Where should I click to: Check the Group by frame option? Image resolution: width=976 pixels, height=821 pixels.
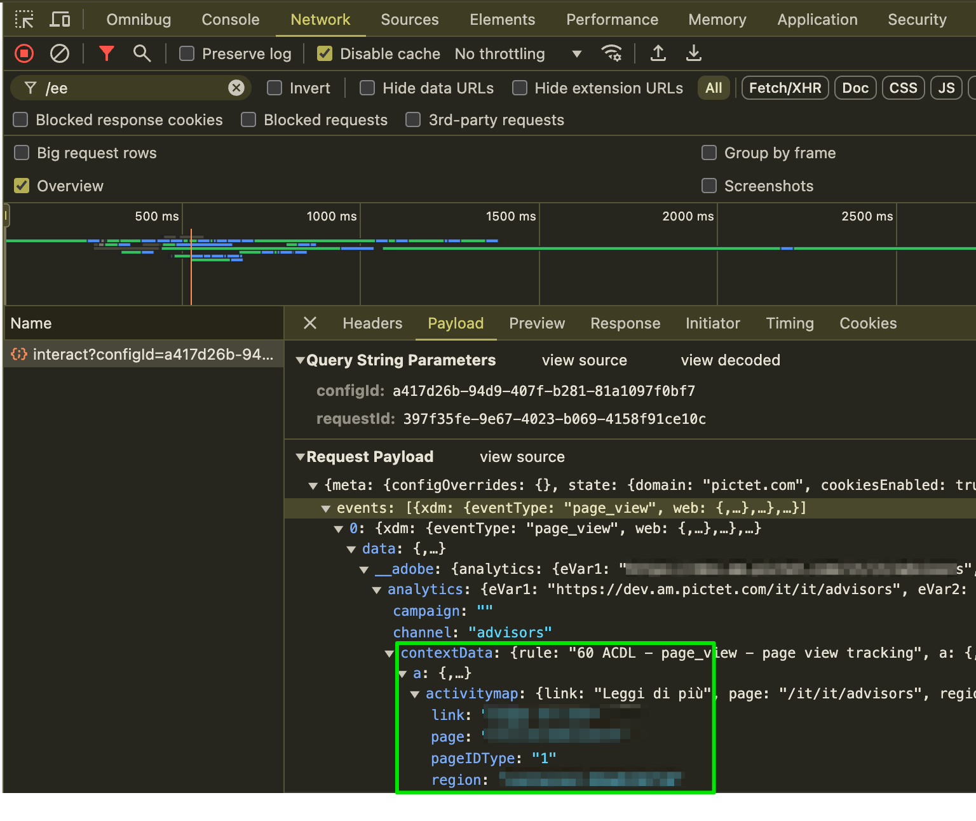(x=709, y=153)
